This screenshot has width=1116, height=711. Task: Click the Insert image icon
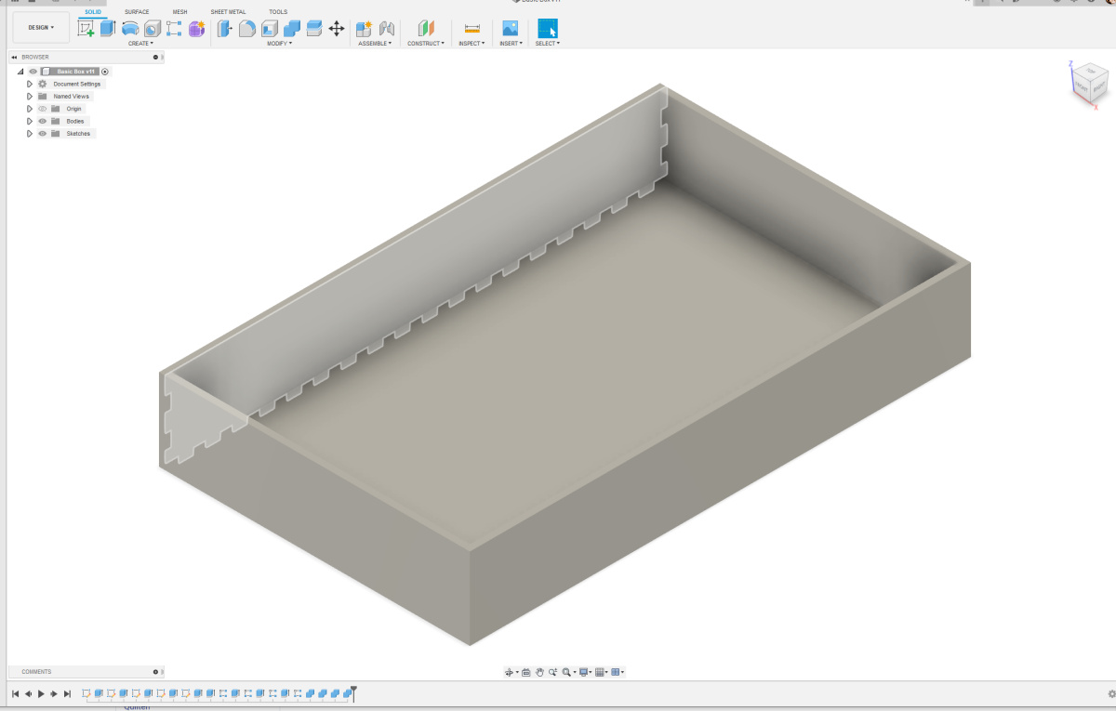click(510, 29)
